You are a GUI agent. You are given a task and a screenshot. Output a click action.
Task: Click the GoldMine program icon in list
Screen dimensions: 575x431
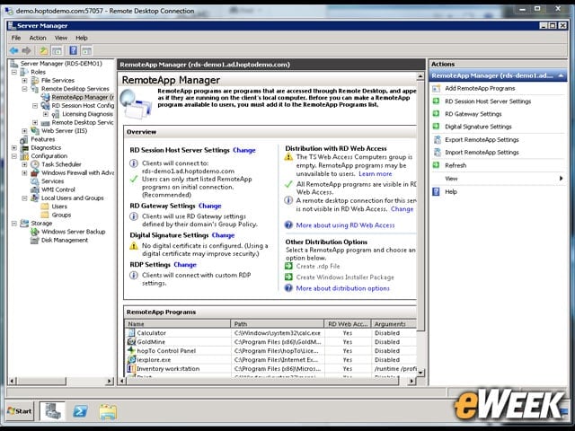[x=131, y=341]
